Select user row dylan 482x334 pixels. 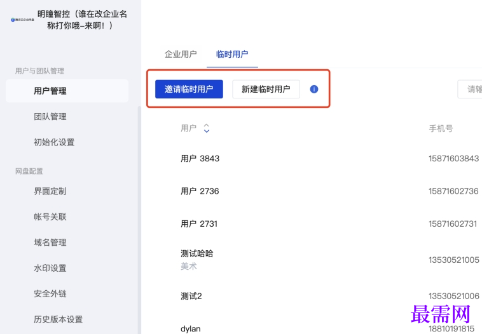[191, 329]
